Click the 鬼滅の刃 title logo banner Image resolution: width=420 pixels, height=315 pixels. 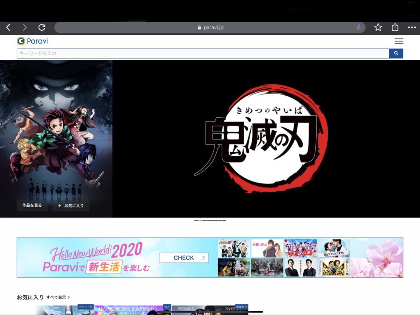[x=261, y=139]
